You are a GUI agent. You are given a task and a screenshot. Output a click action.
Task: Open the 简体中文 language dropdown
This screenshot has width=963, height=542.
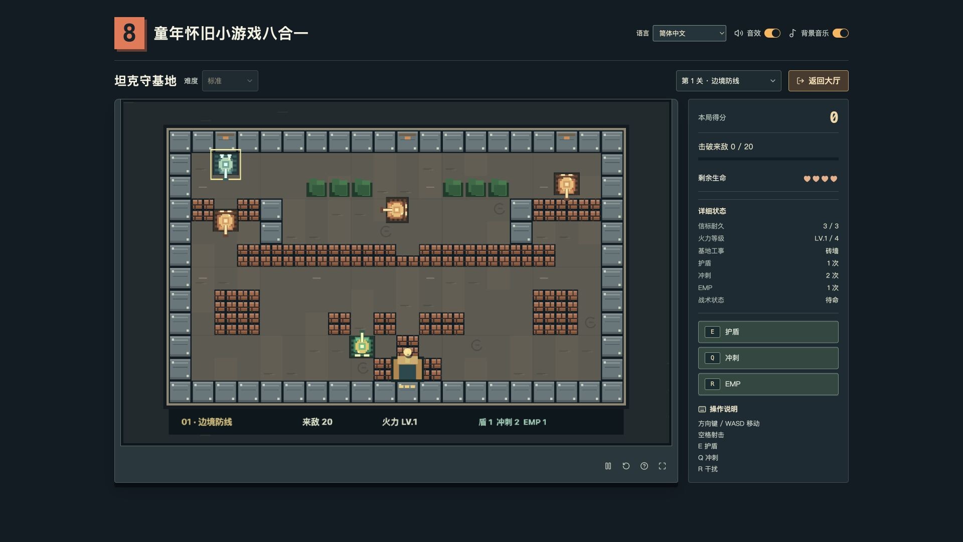coord(689,33)
